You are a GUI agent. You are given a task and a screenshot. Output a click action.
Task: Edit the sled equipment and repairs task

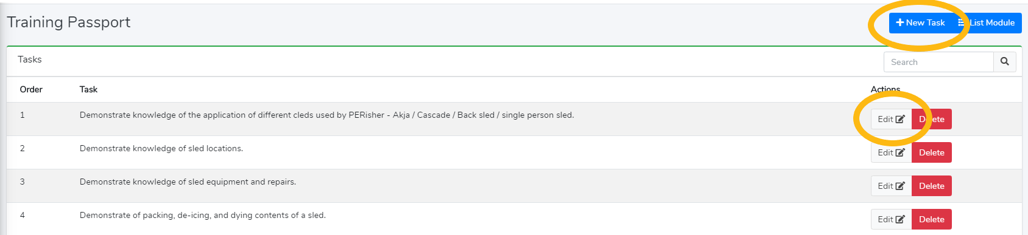[891, 186]
